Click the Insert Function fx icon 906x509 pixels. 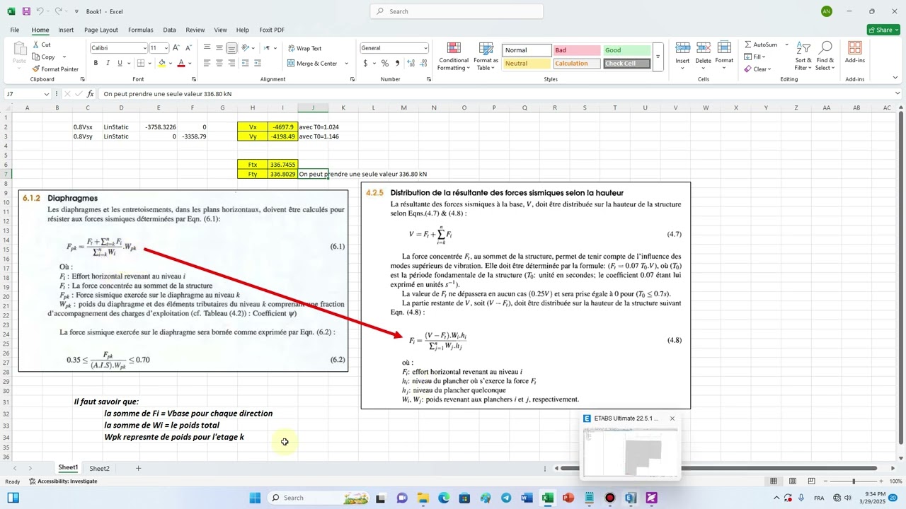(91, 93)
